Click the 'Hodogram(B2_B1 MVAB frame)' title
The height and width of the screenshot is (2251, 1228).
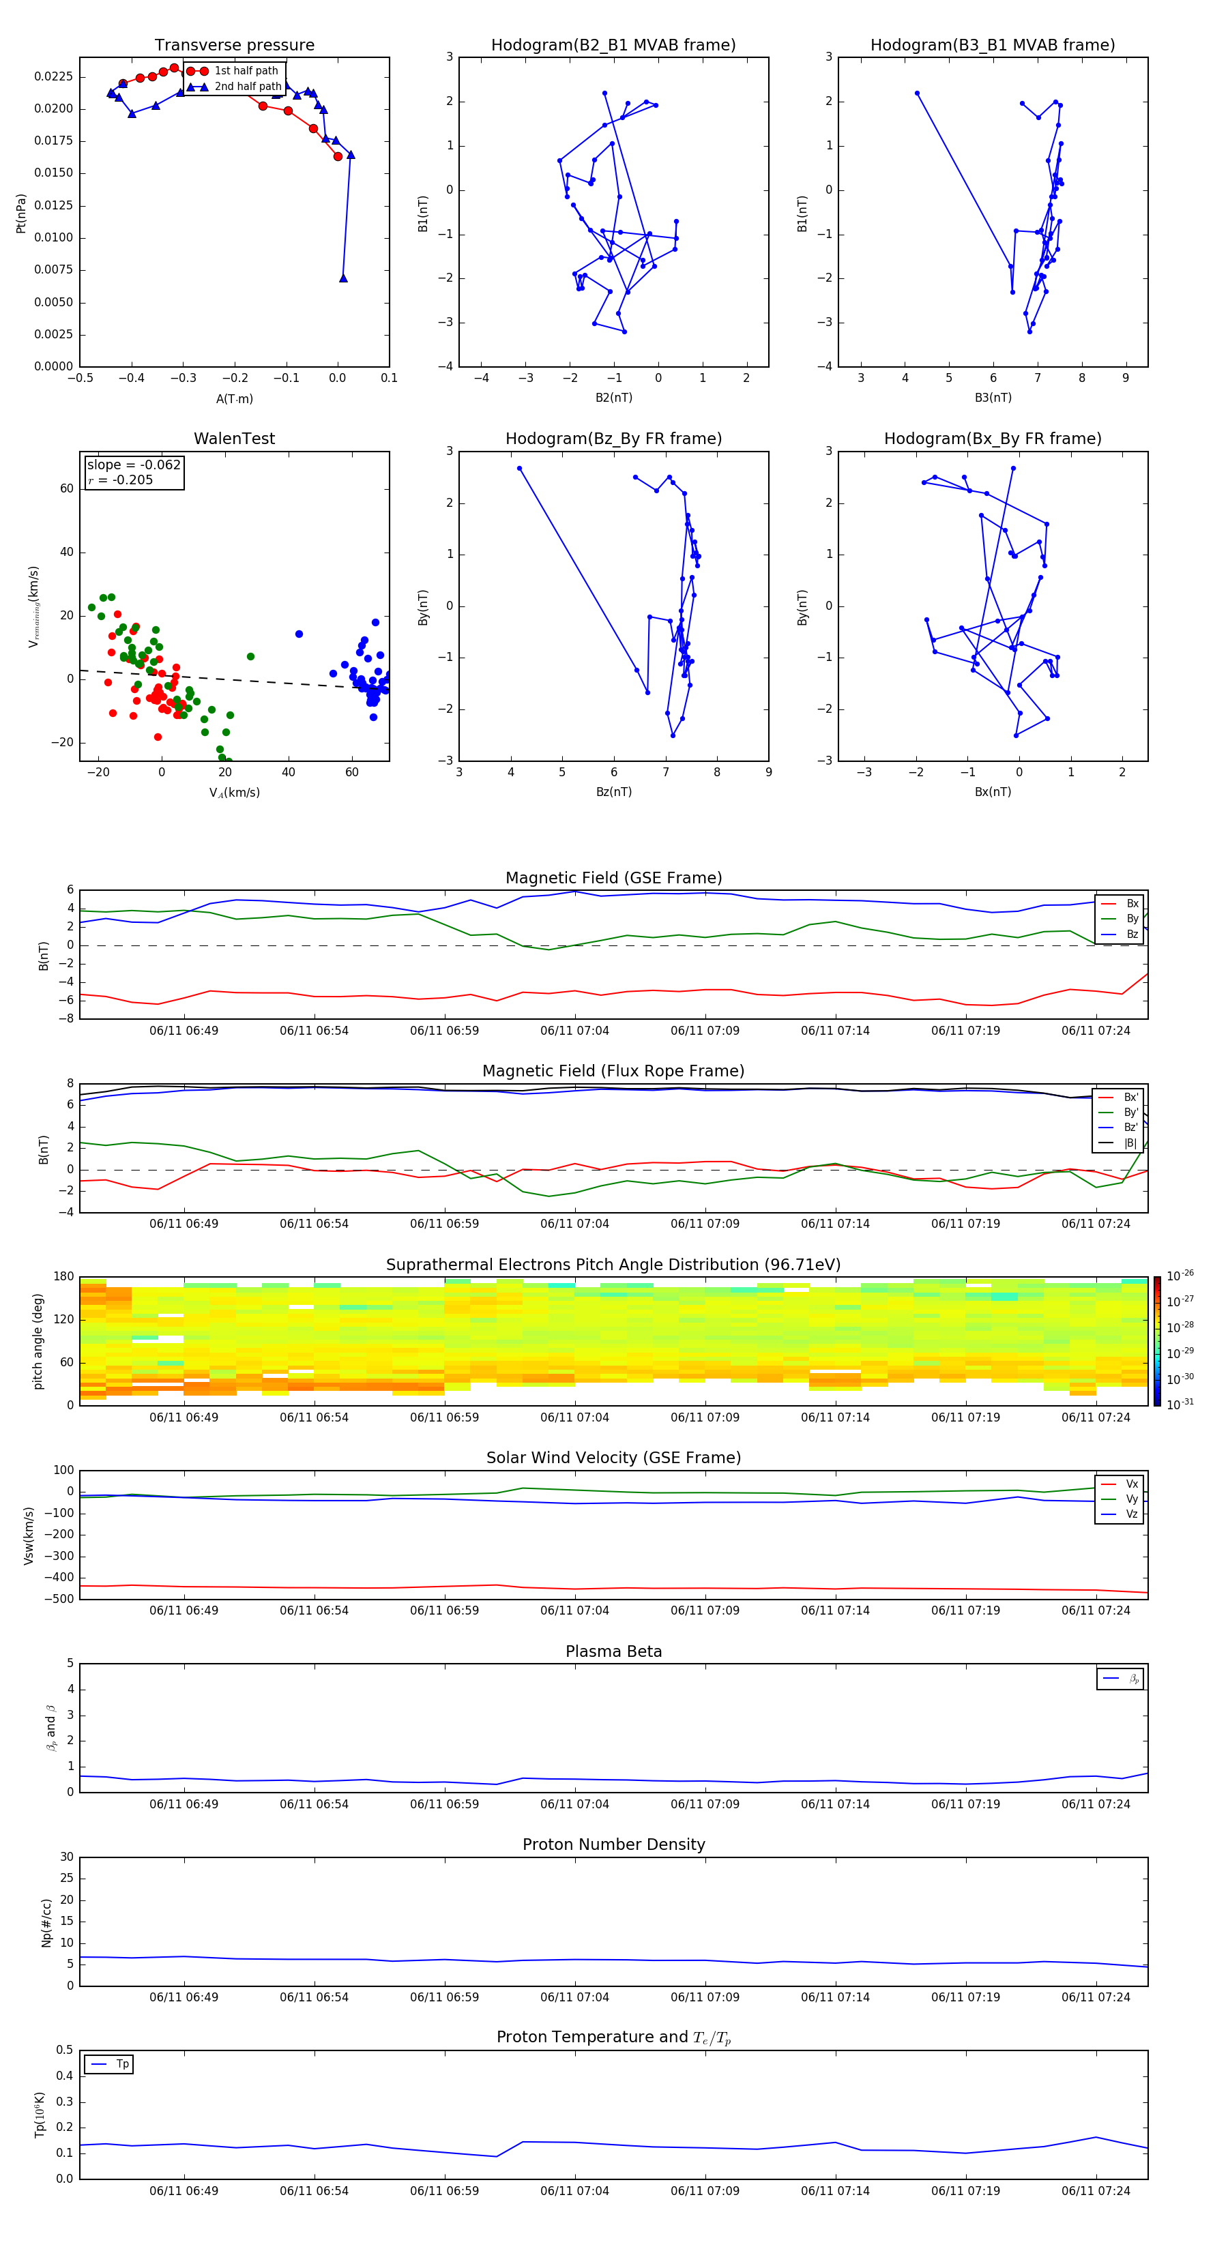click(613, 46)
